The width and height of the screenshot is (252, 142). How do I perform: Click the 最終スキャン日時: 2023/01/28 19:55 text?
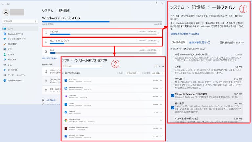point(188,49)
